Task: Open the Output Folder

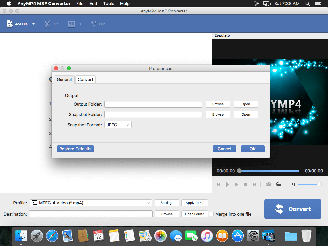Action: point(246,104)
